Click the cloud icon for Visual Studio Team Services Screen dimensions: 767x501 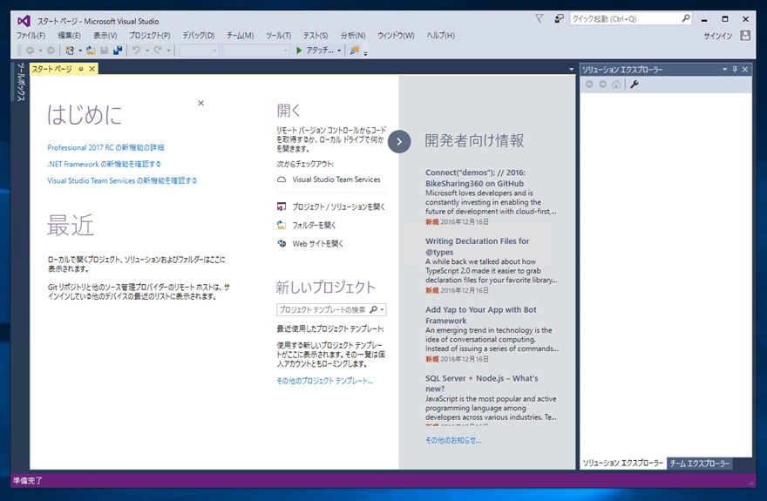(282, 179)
